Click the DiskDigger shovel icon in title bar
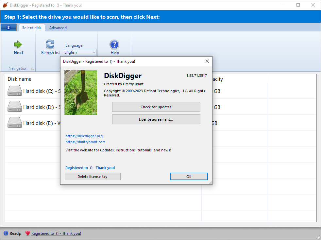 [5, 5]
